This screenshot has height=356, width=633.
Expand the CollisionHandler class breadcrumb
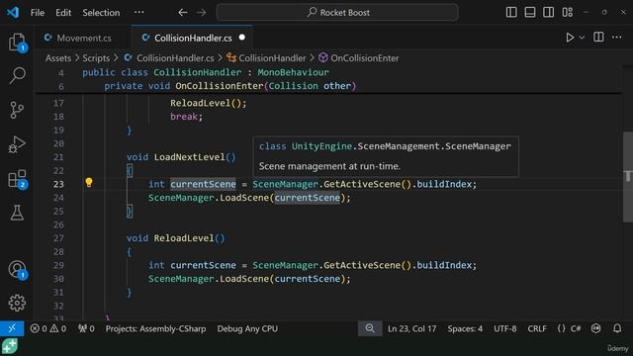[266, 58]
